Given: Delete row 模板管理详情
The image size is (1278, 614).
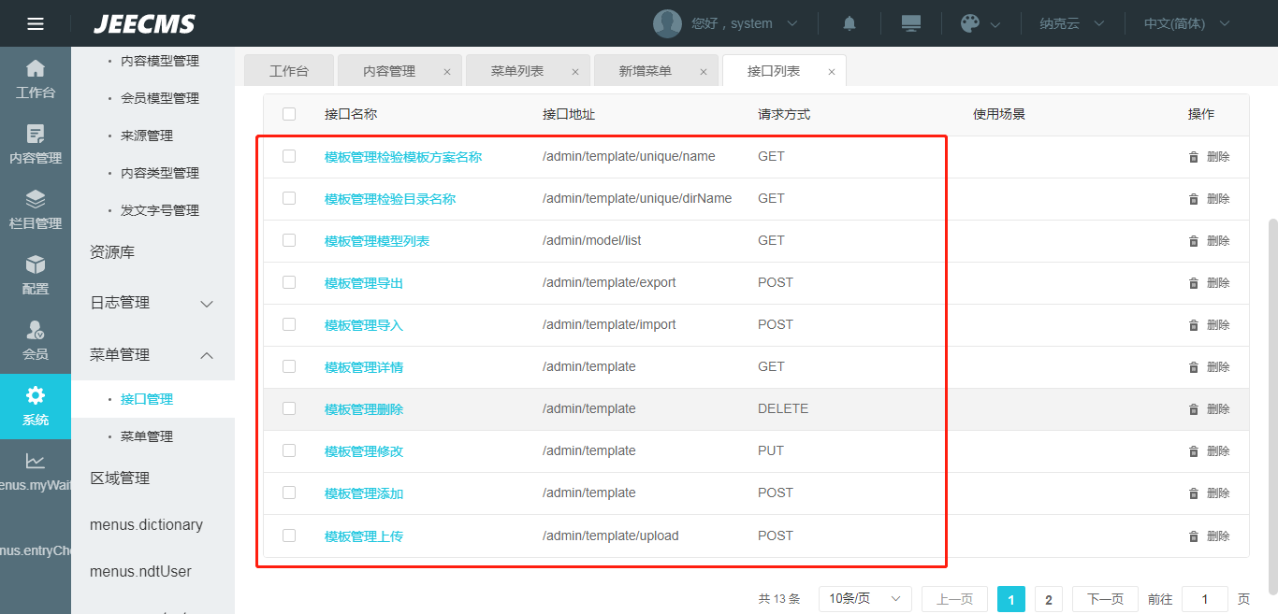Looking at the screenshot, I should [x=1209, y=367].
